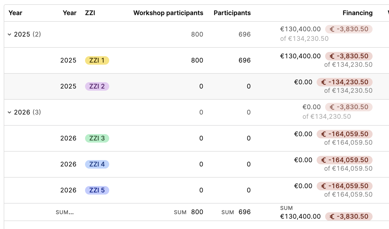
Task: Select the -3,830.50 badge in ZZI 1 row
Action: click(x=349, y=56)
